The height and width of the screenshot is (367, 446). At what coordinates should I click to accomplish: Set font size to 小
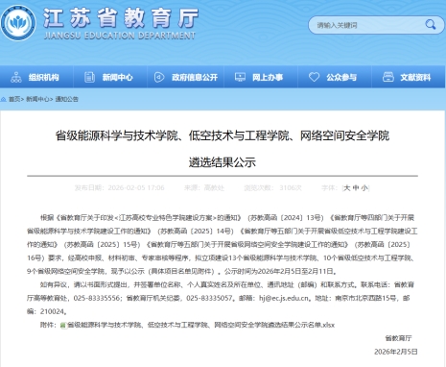(364, 188)
